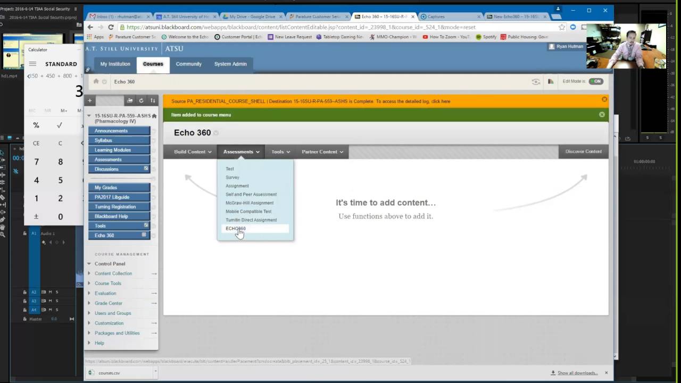Open calculator hamburger menu
Screen dimensions: 681x383
[32, 64]
